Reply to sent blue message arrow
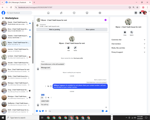The width and height of the screenshot is (150, 120). pos(48,86)
